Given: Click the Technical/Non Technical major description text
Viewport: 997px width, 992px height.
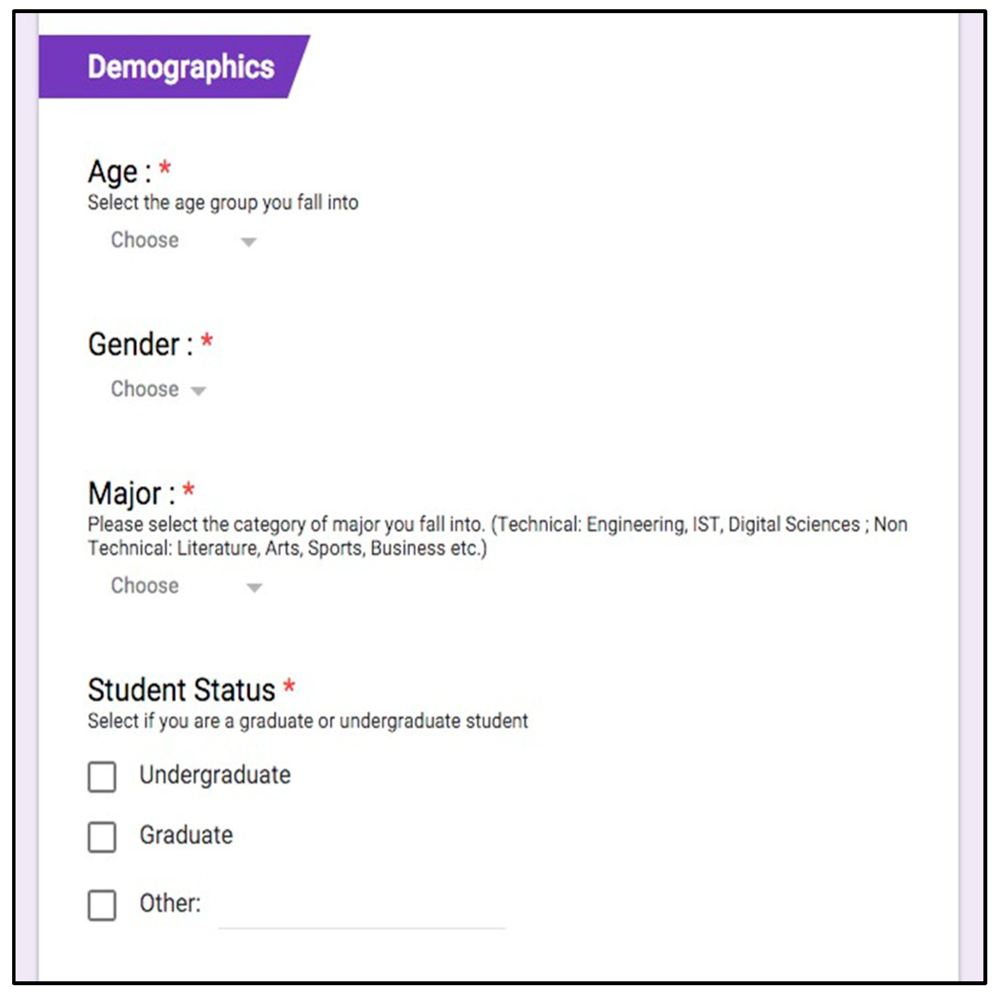Looking at the screenshot, I should pos(497,536).
